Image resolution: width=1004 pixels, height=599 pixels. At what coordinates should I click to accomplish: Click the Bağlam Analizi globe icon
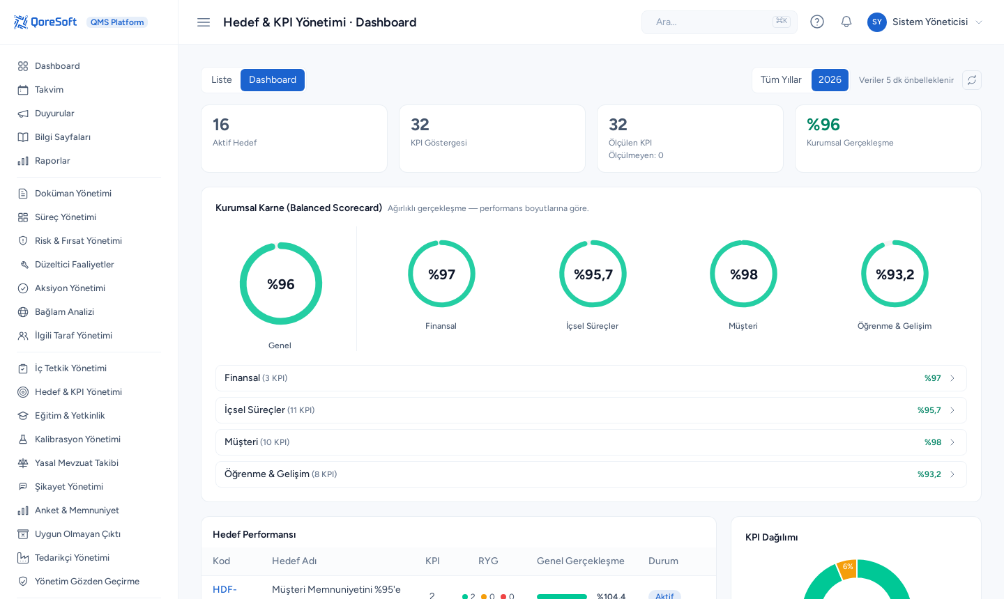[23, 312]
